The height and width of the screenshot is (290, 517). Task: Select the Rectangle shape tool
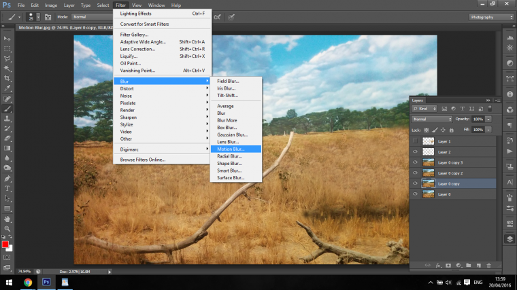(7, 209)
